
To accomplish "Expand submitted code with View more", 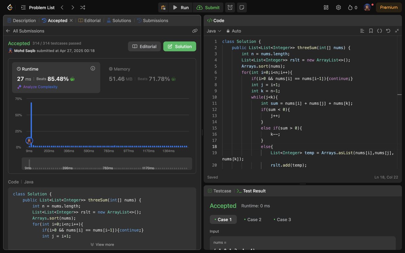I will pyautogui.click(x=102, y=245).
